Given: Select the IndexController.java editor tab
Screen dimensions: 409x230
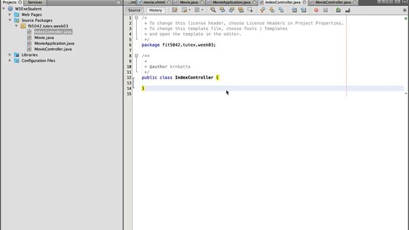Looking at the screenshot, I should coord(282,2).
